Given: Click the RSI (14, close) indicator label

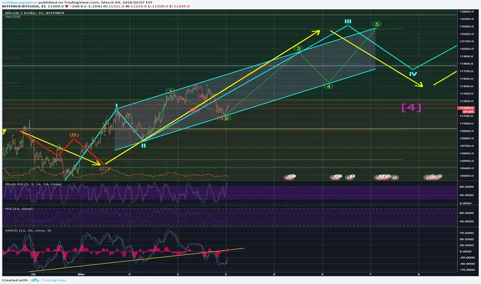Looking at the screenshot, I should 19,209.
